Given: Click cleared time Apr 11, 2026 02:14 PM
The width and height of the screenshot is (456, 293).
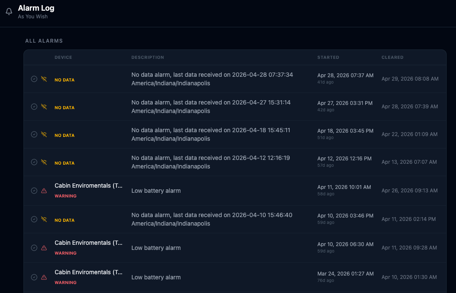Looking at the screenshot, I should (x=409, y=219).
